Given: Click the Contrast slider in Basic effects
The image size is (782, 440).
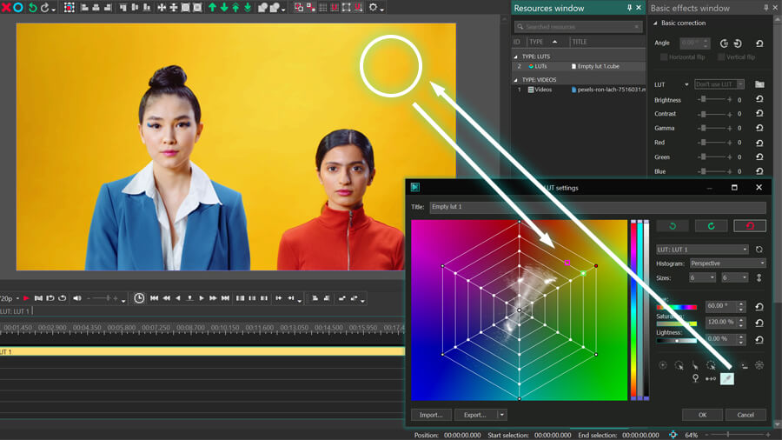Looking at the screenshot, I should click(x=715, y=114).
